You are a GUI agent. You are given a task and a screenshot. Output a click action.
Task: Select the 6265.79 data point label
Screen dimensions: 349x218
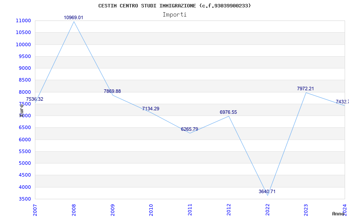189,129
